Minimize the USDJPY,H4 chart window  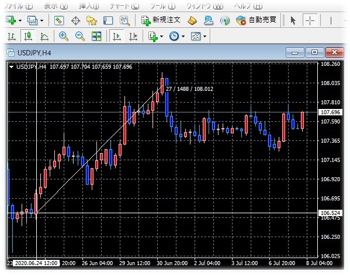coord(294,52)
